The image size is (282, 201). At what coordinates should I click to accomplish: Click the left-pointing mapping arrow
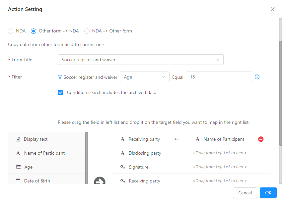(x=176, y=139)
